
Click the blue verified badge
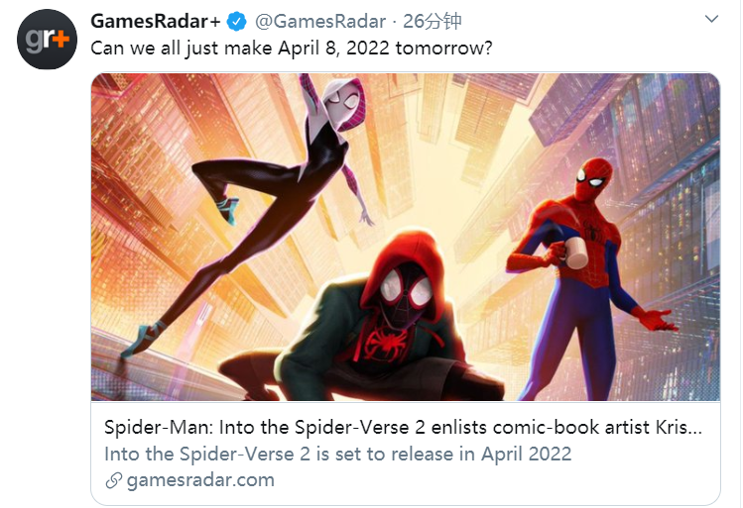coord(238,21)
